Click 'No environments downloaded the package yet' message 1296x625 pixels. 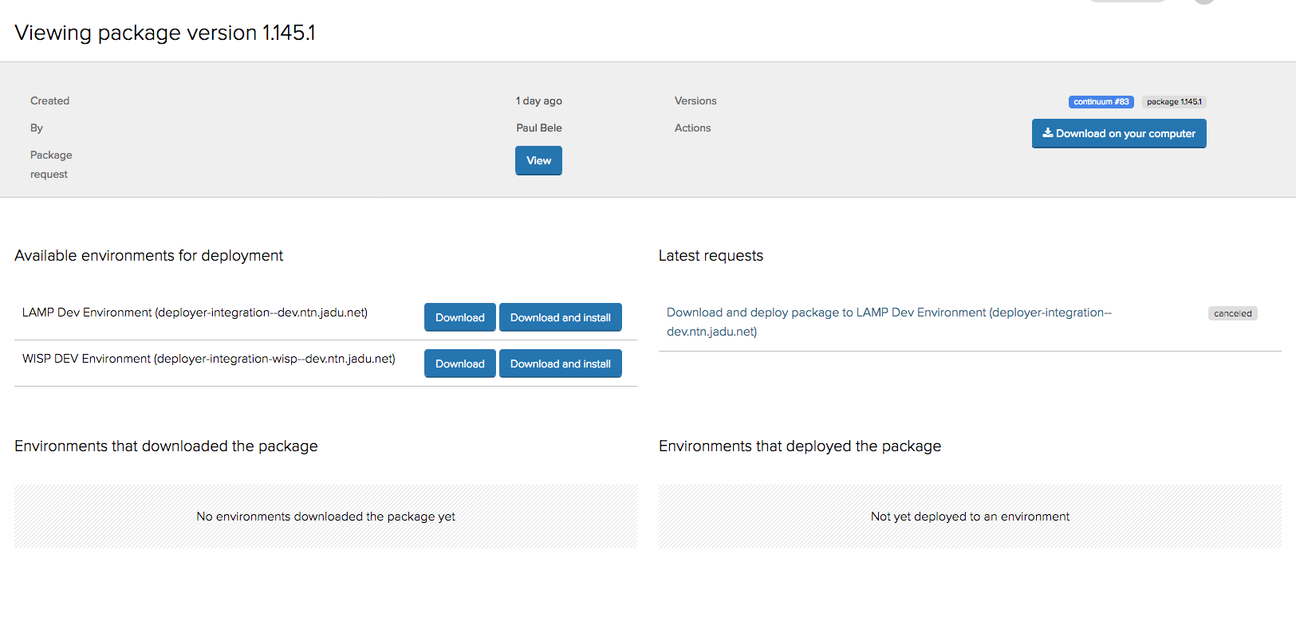[x=325, y=517]
